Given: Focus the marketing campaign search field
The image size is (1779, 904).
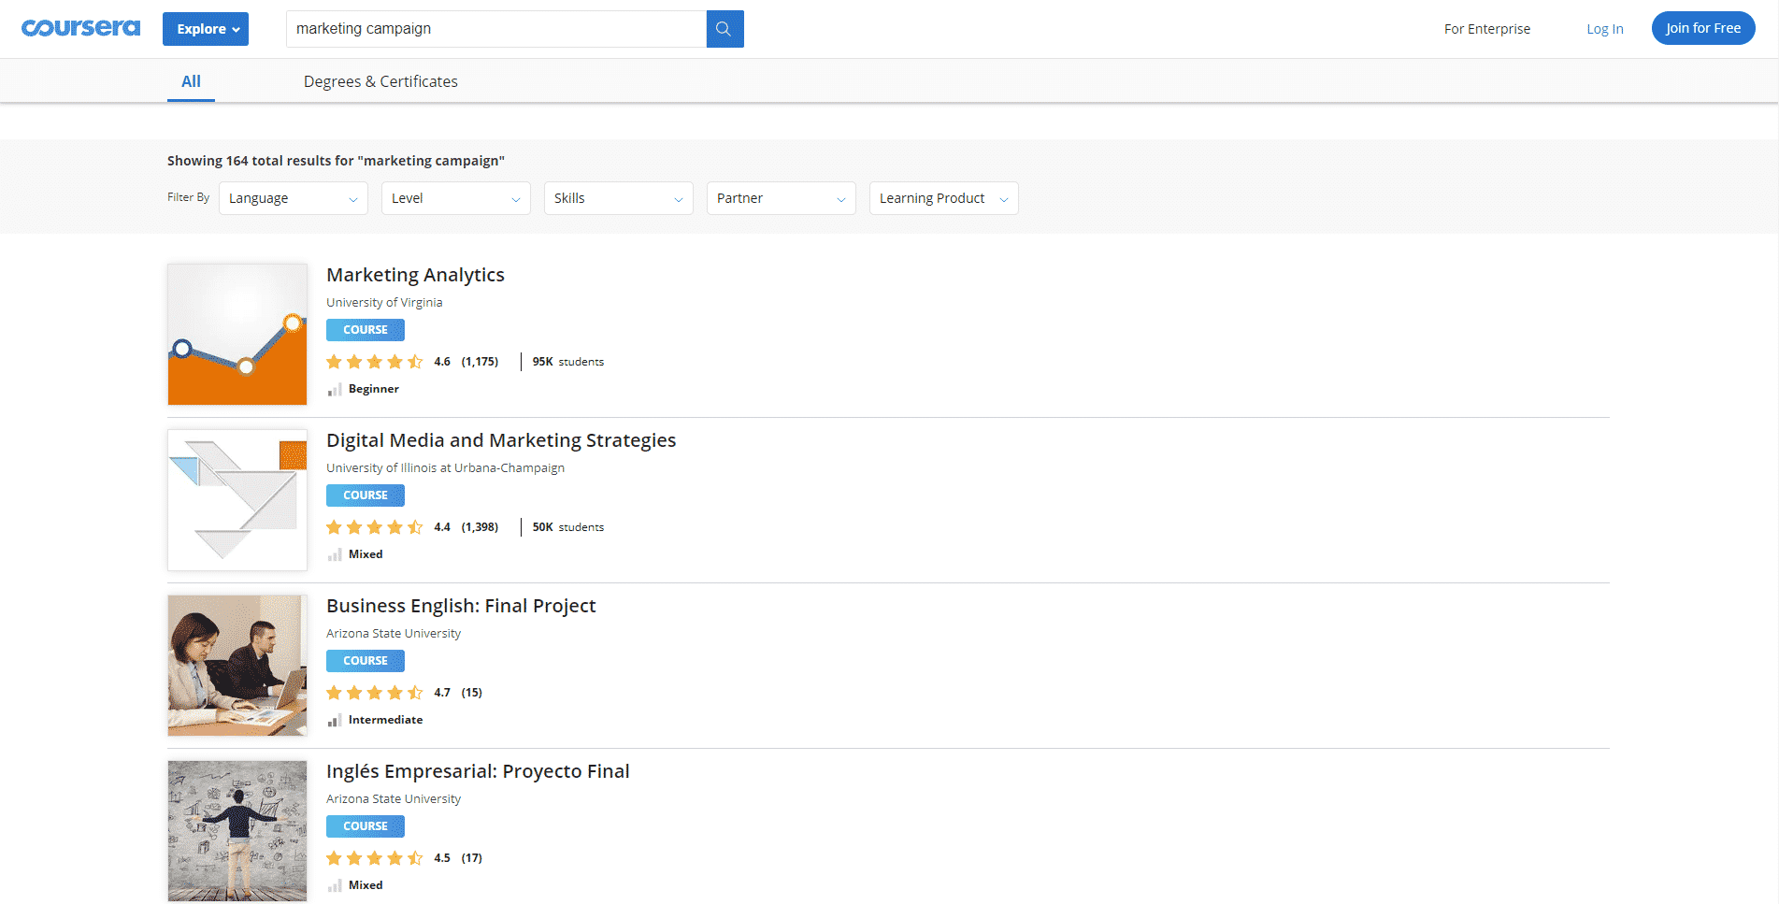Looking at the screenshot, I should pos(496,29).
